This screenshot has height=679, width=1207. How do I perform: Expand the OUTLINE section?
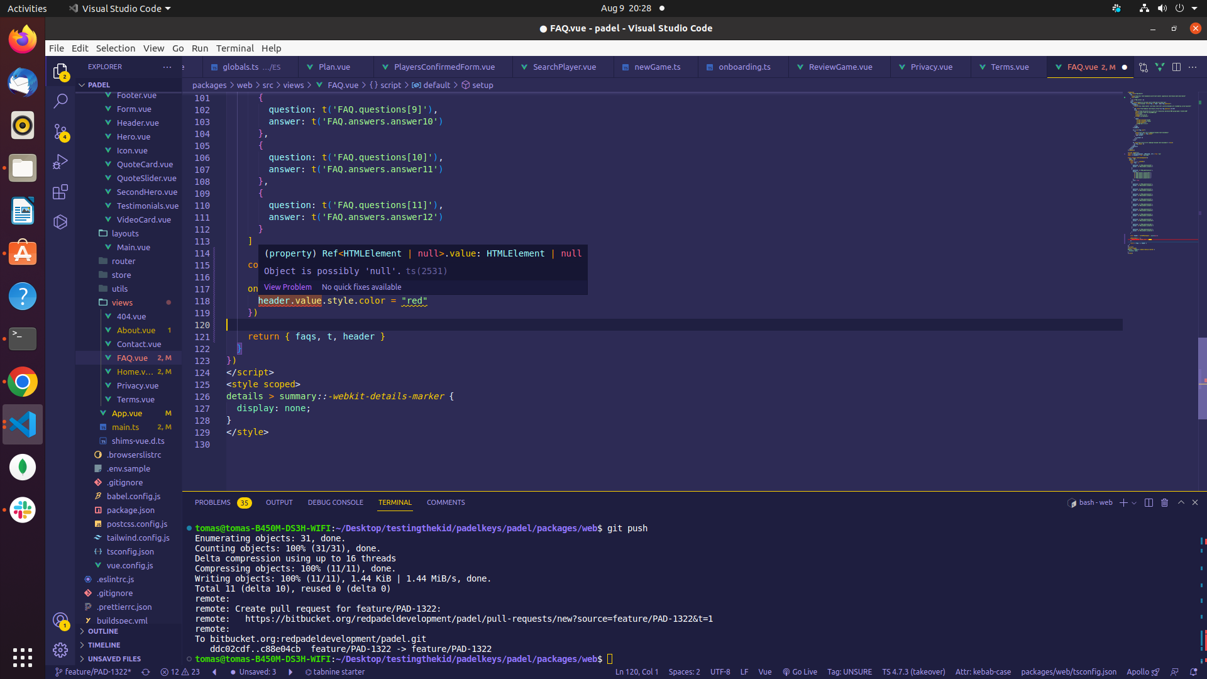[x=129, y=631]
